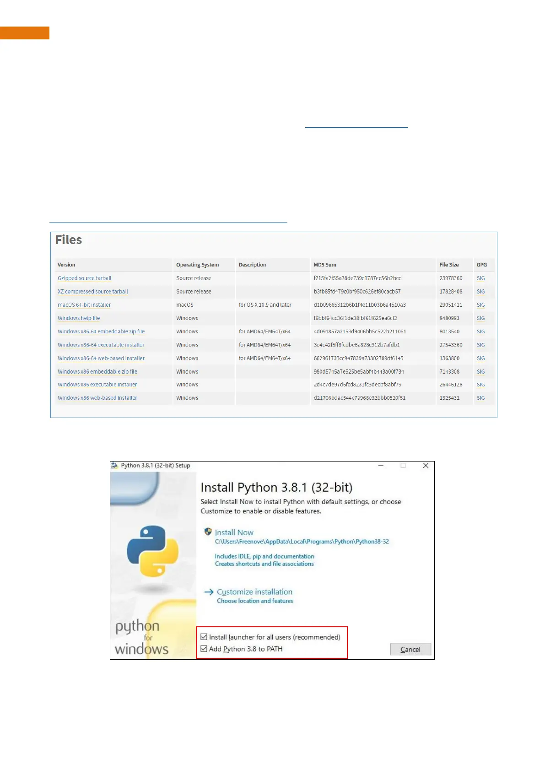
Task: Click the GPG column header
Action: coord(481,265)
